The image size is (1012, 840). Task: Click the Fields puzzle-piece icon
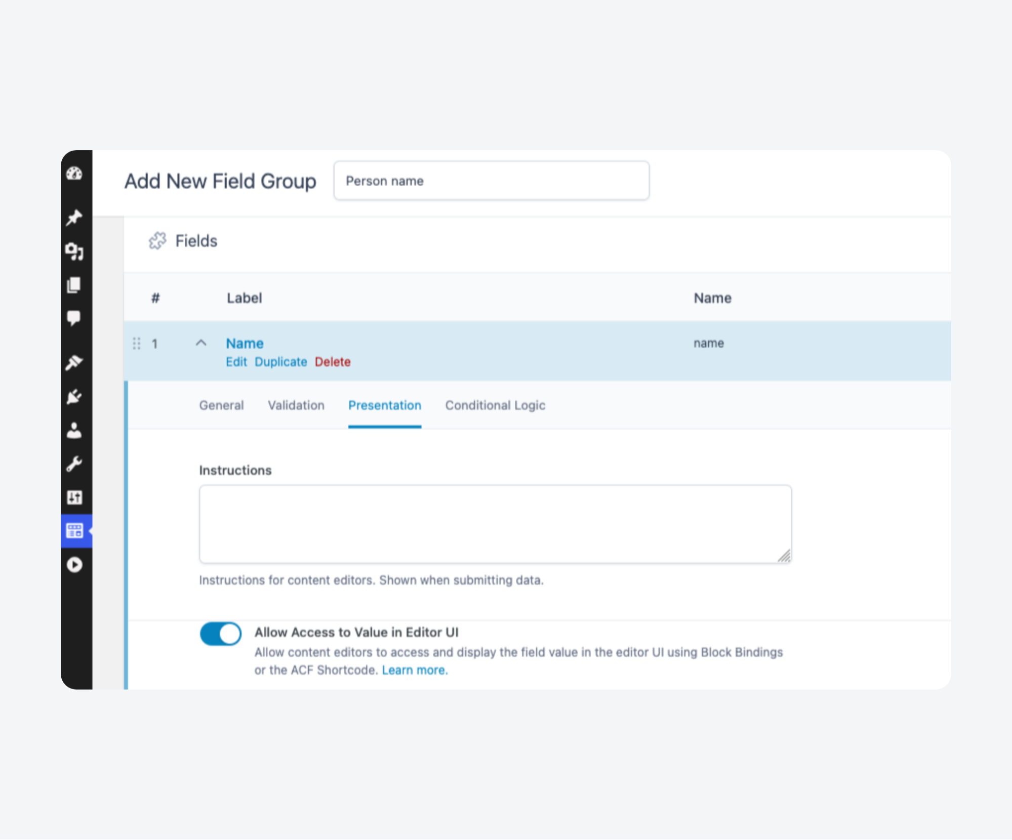[x=157, y=241]
